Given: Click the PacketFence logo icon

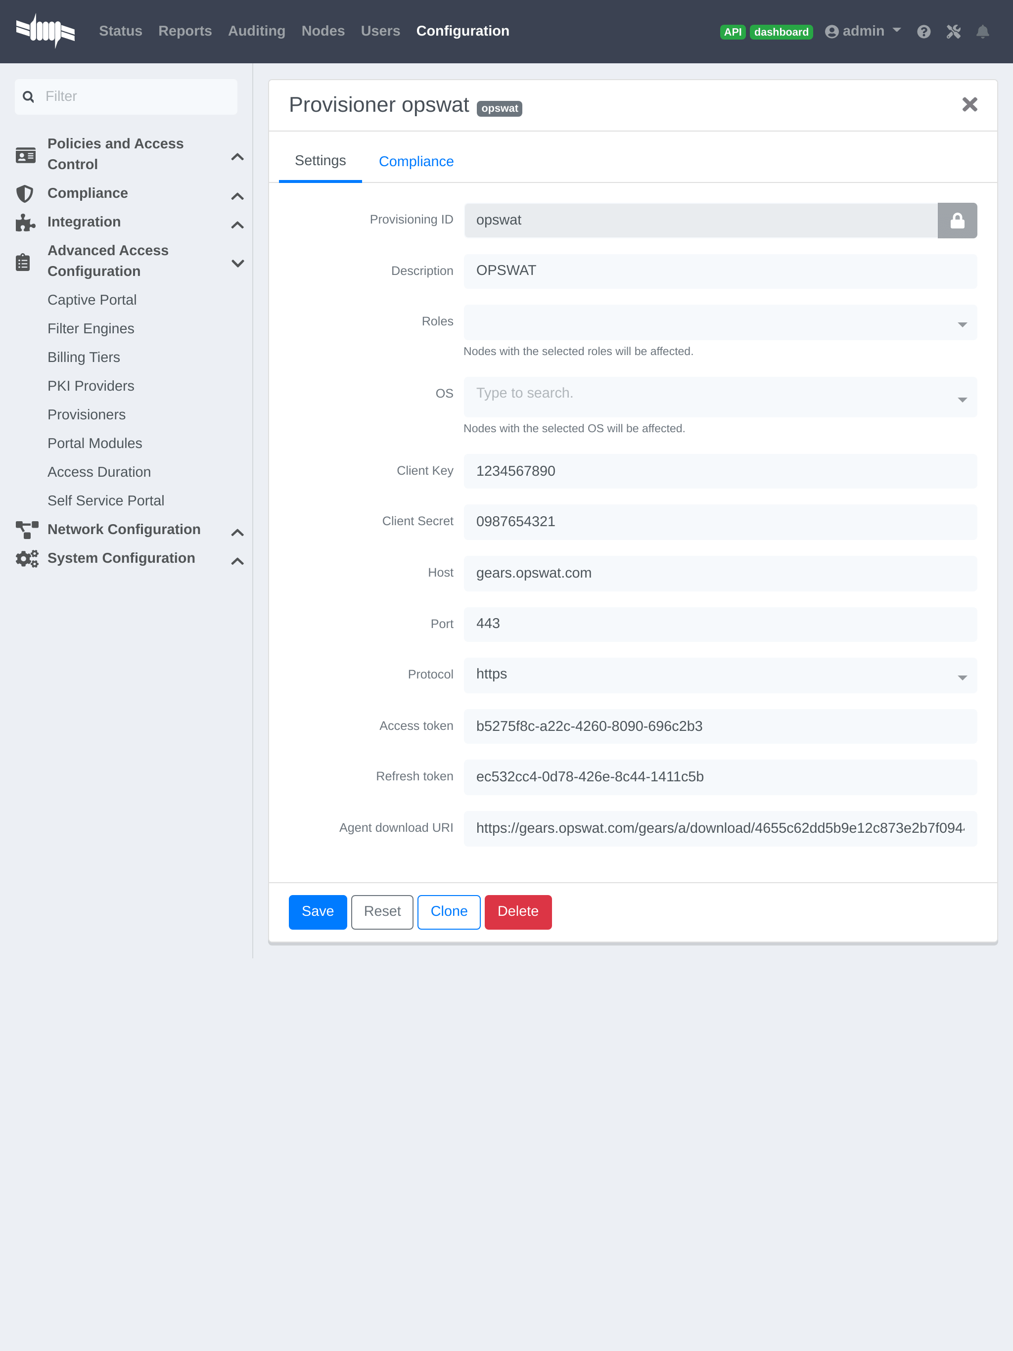Looking at the screenshot, I should [x=45, y=31].
